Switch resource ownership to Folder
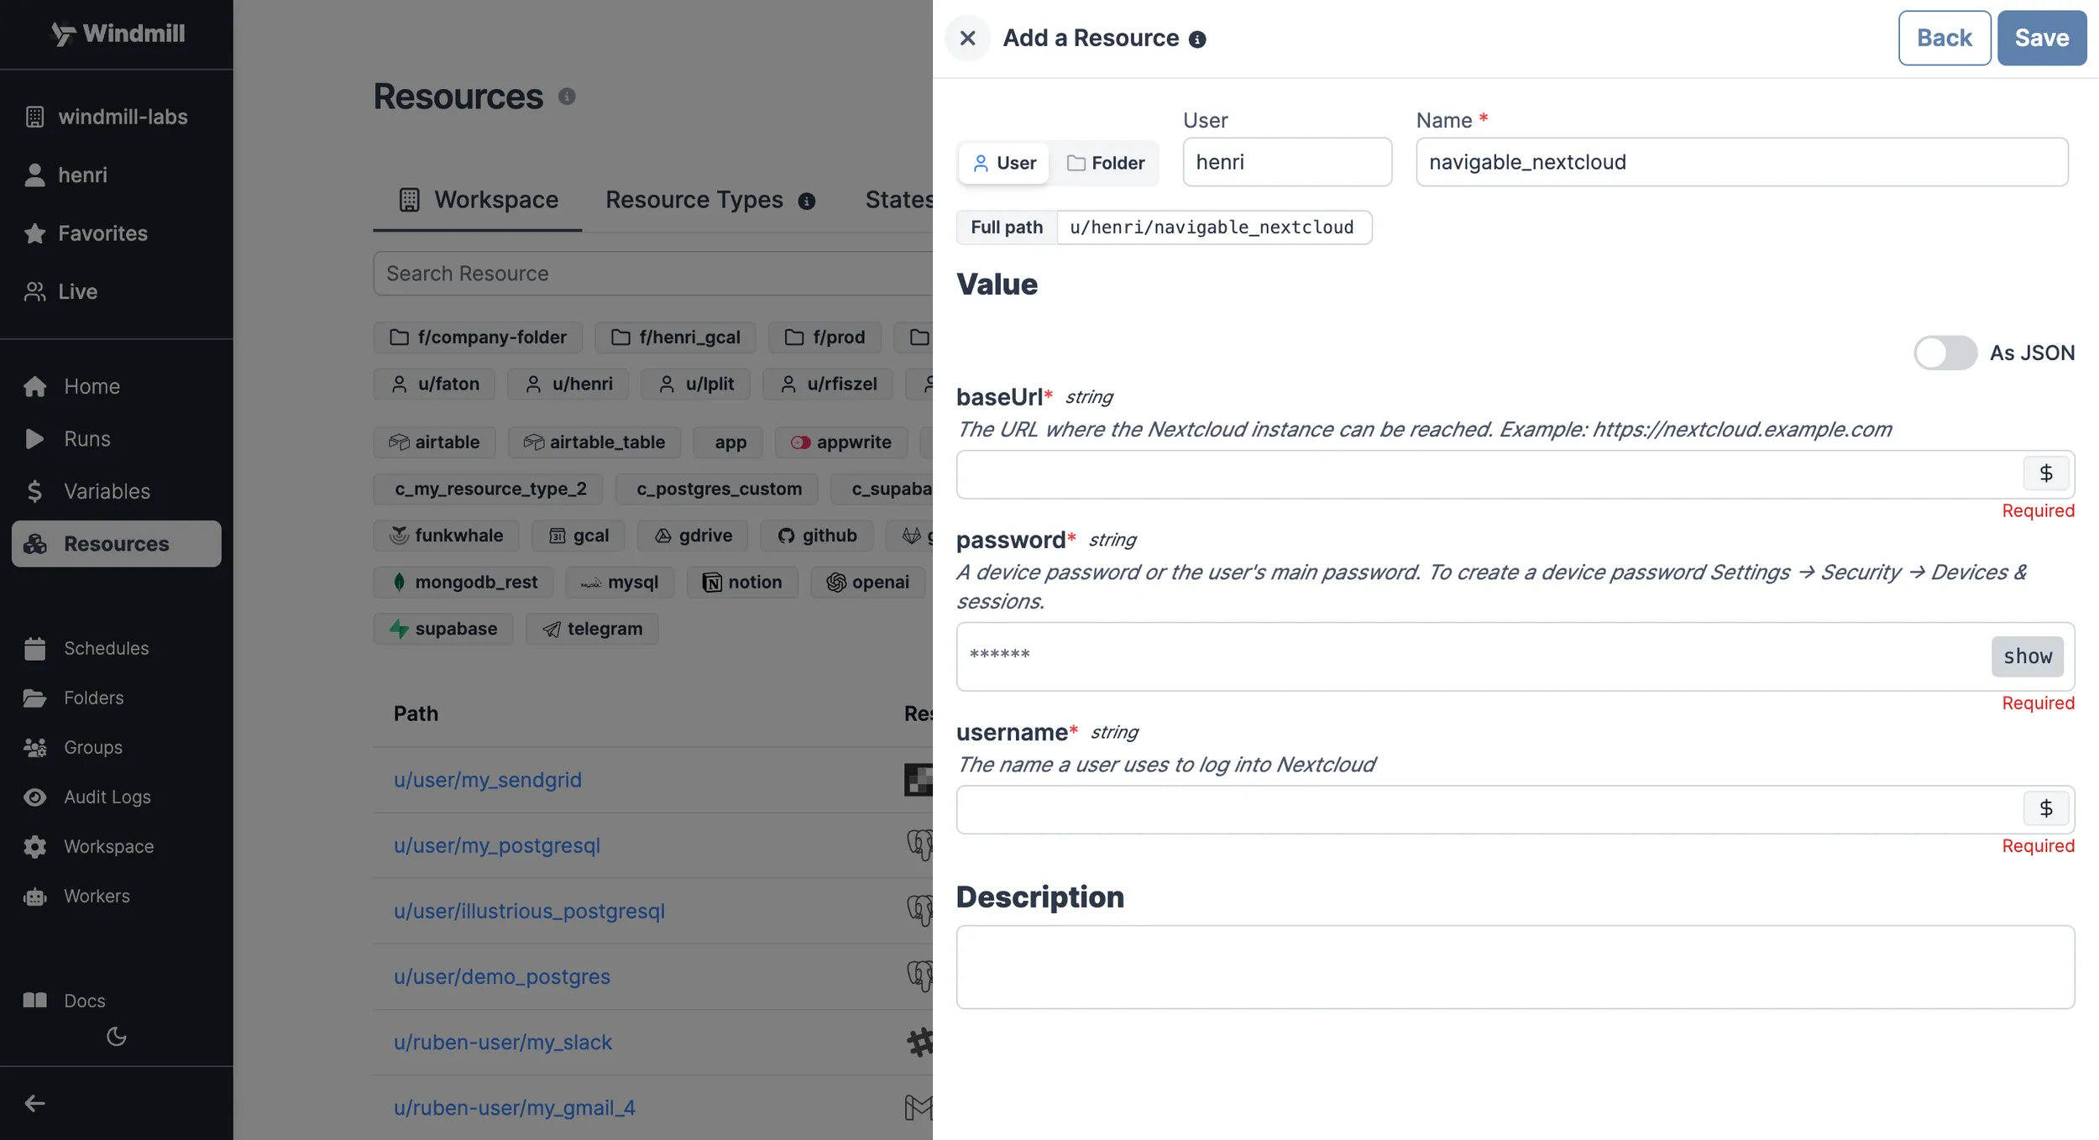Image resolution: width=2099 pixels, height=1140 pixels. pyautogui.click(x=1106, y=163)
